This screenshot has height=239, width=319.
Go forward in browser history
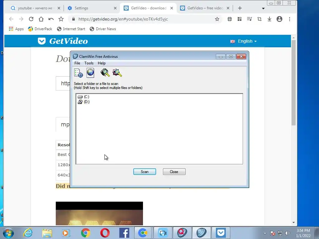(x=21, y=19)
